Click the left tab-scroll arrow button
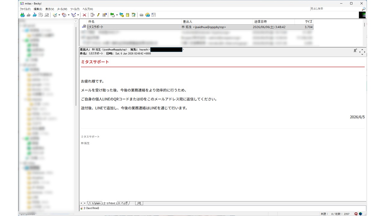This screenshot has height=216, width=385. click(x=81, y=203)
